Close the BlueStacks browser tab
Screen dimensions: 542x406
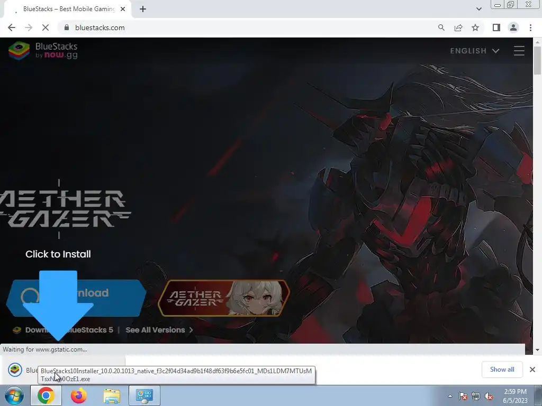[123, 9]
